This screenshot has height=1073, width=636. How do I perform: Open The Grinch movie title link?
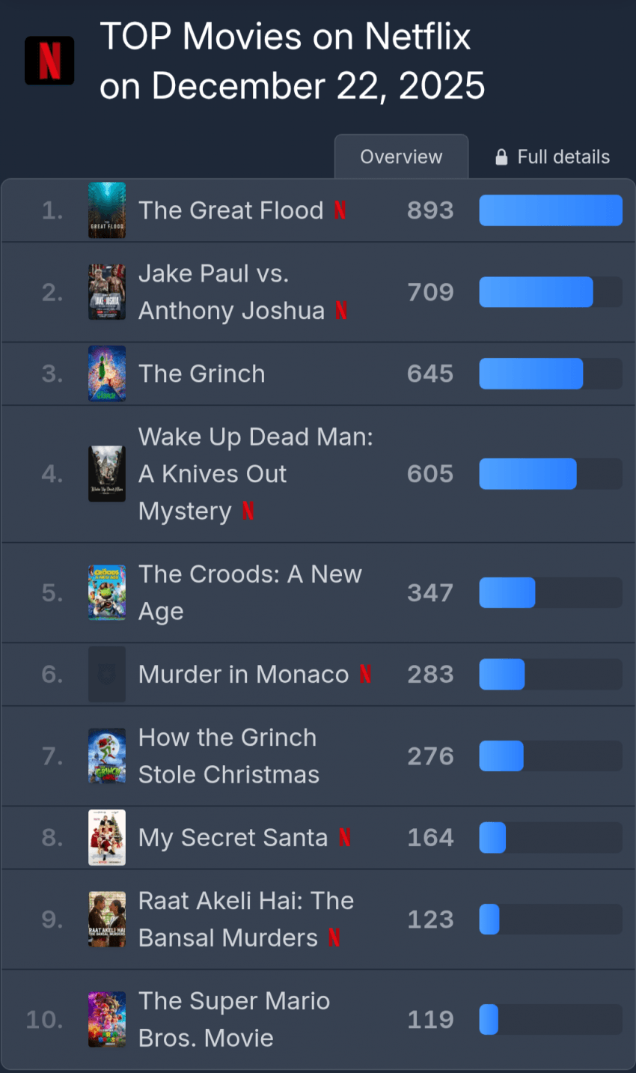(202, 374)
